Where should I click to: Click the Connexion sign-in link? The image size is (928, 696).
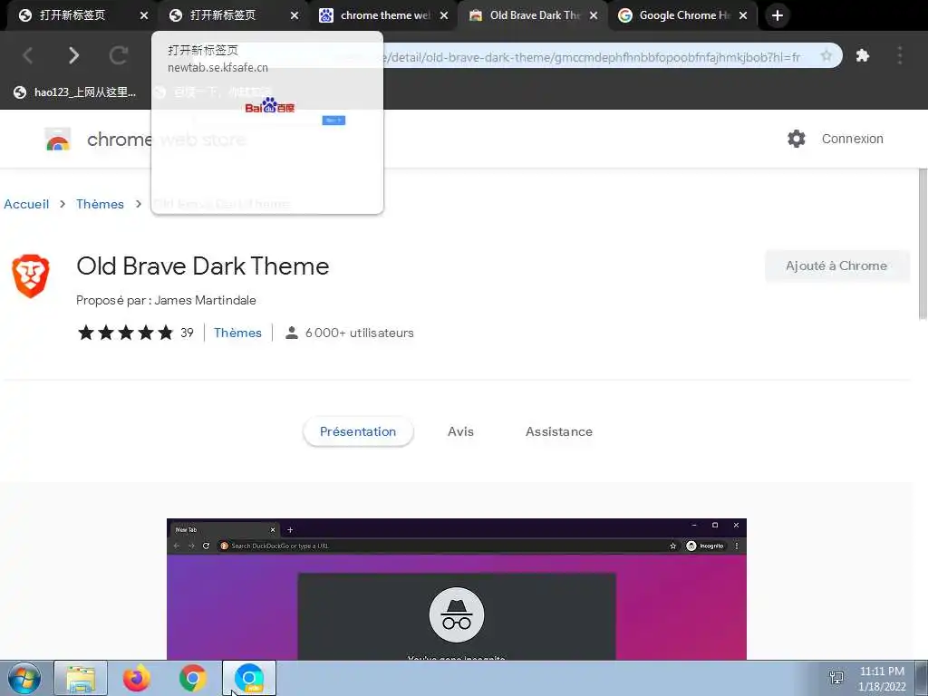tap(852, 139)
